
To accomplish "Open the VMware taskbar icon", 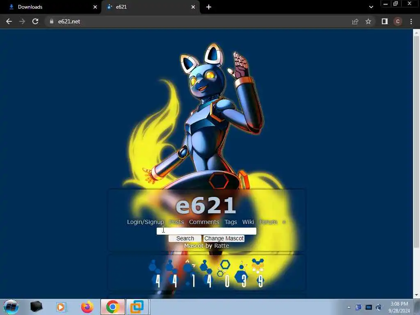I will pyautogui.click(x=137, y=307).
